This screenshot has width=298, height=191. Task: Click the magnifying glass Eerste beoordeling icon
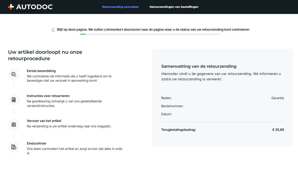[x=14, y=74]
